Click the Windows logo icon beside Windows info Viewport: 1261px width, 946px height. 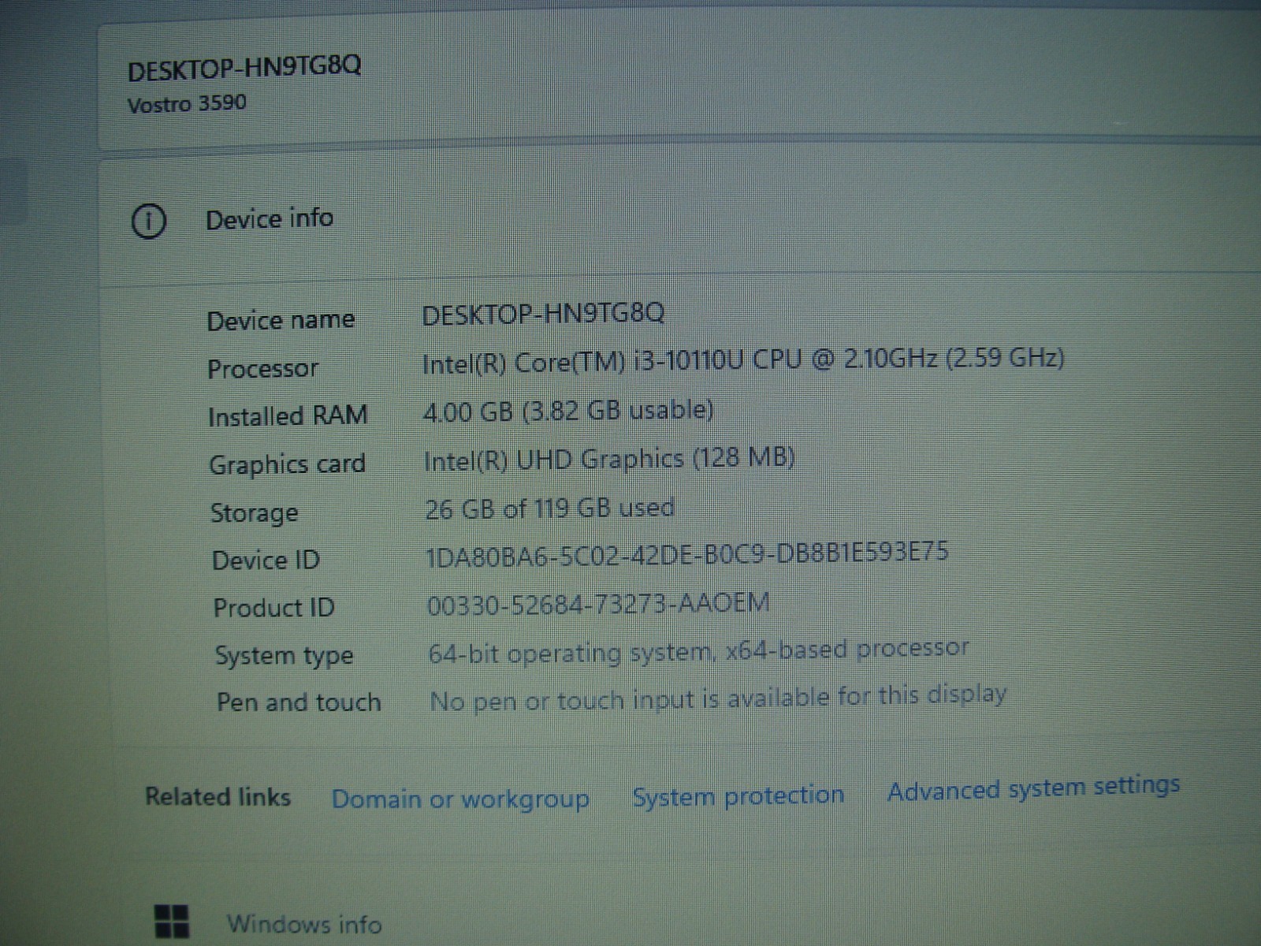tap(172, 921)
